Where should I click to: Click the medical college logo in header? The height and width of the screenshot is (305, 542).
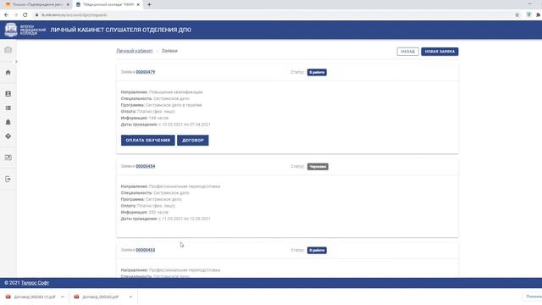click(11, 30)
